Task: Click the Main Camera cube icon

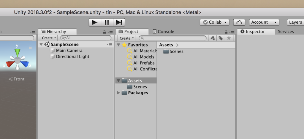Action: [52, 51]
